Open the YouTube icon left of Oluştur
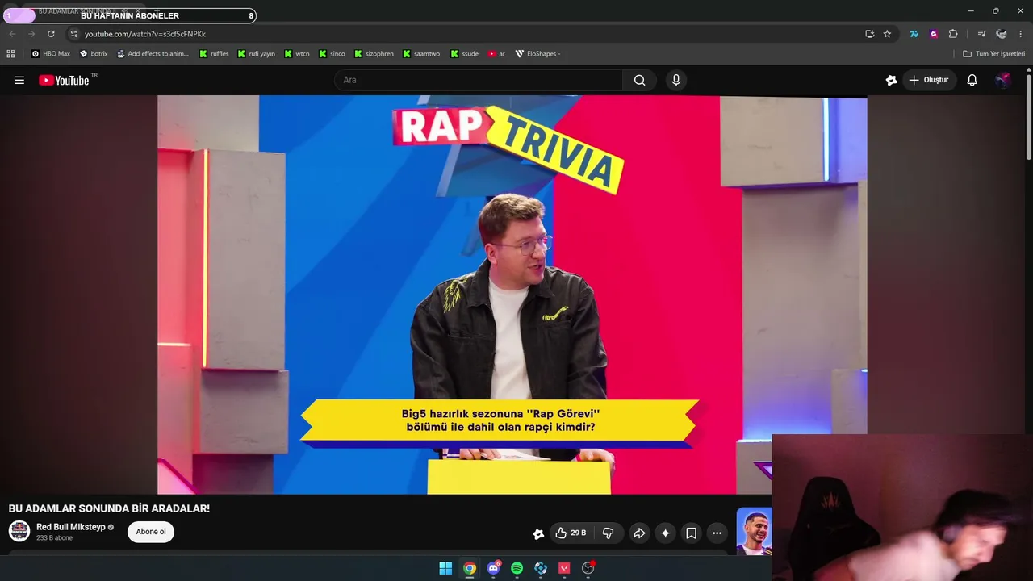The height and width of the screenshot is (581, 1033). click(x=891, y=80)
